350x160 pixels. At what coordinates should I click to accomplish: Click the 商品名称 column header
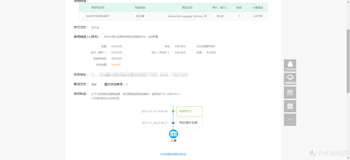pos(187,7)
